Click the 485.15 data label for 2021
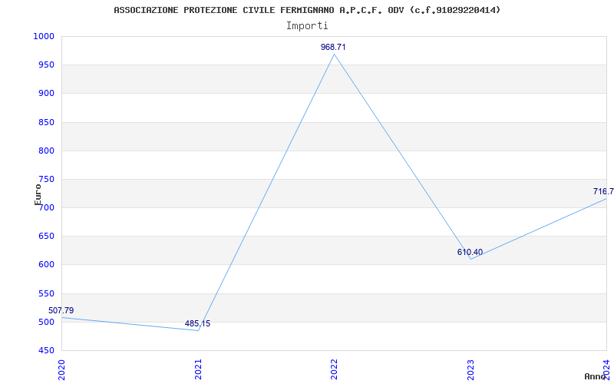Viewport: 614px width, 384px height. pos(197,323)
